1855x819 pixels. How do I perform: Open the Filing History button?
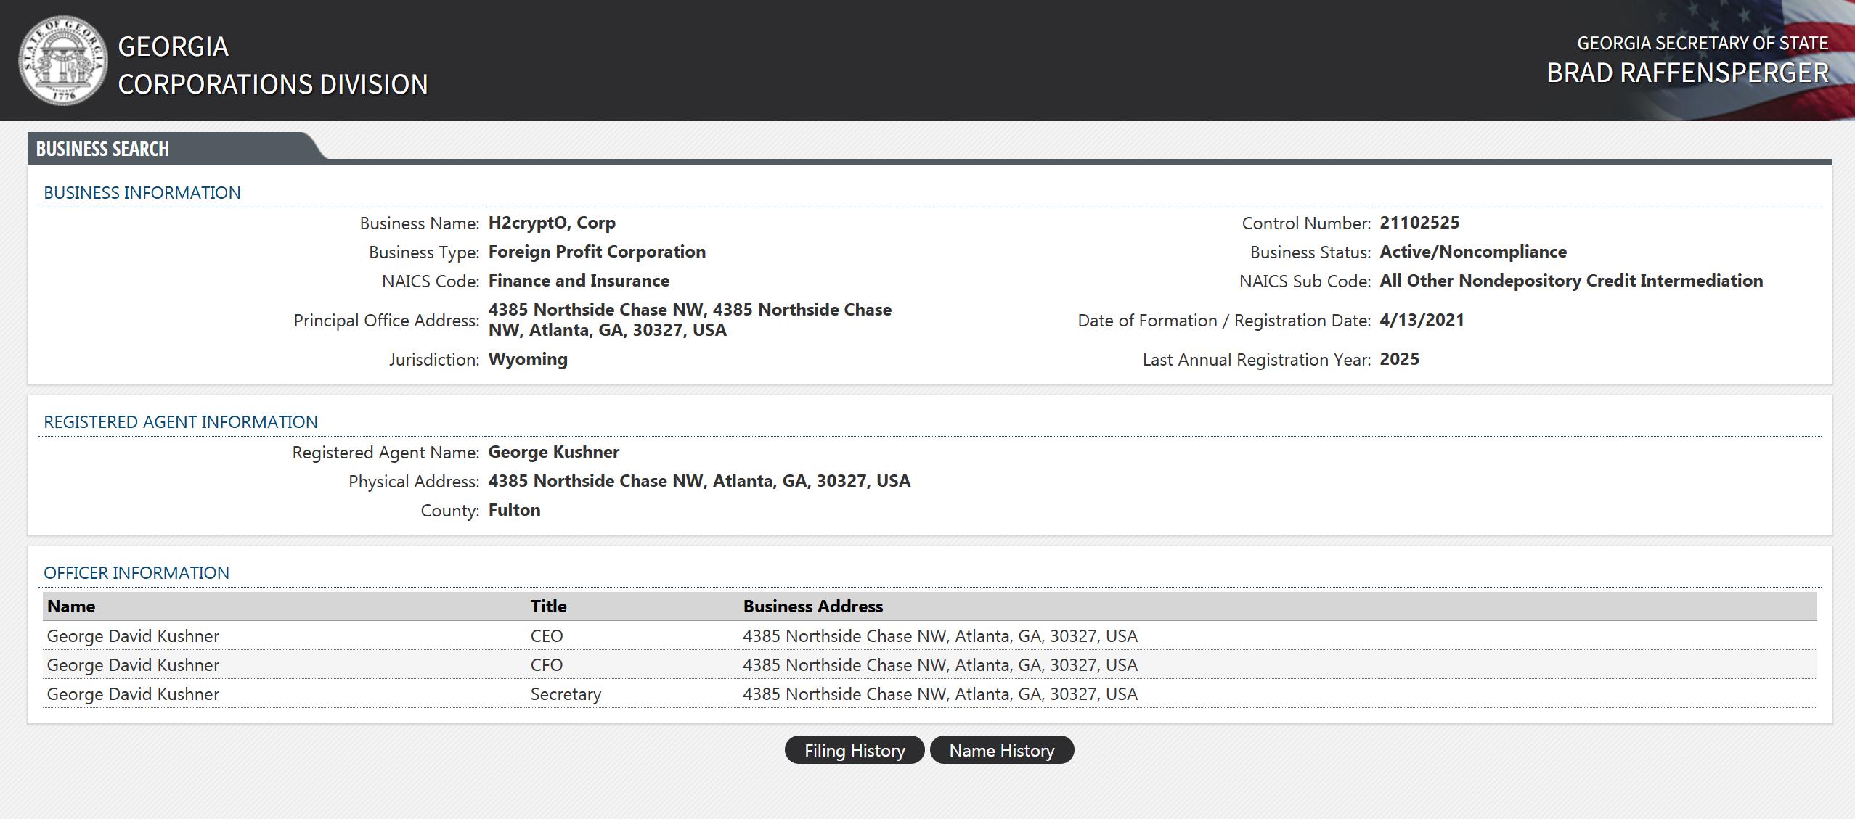coord(855,750)
